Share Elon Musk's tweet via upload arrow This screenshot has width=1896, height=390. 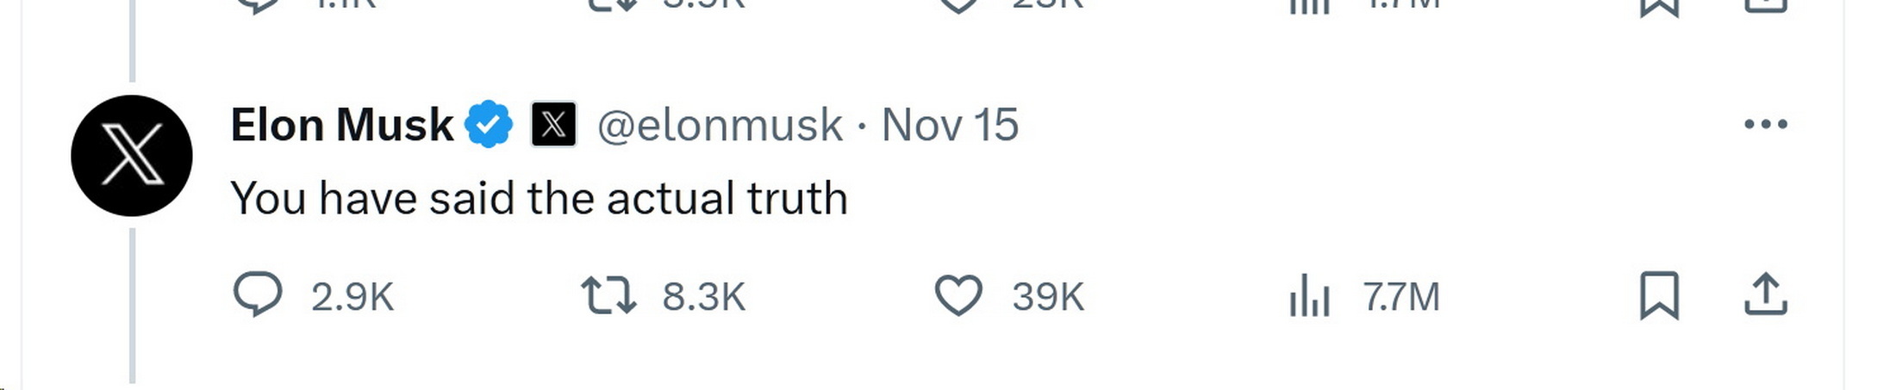1765,295
